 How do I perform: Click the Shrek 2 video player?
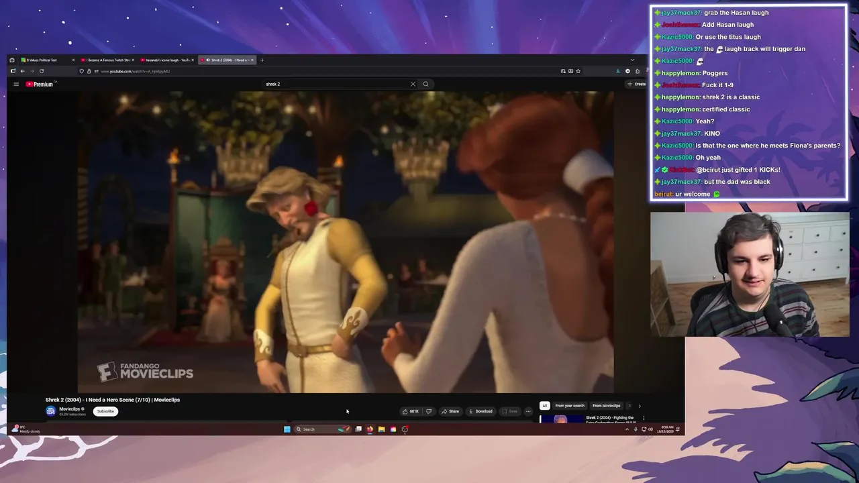point(346,241)
